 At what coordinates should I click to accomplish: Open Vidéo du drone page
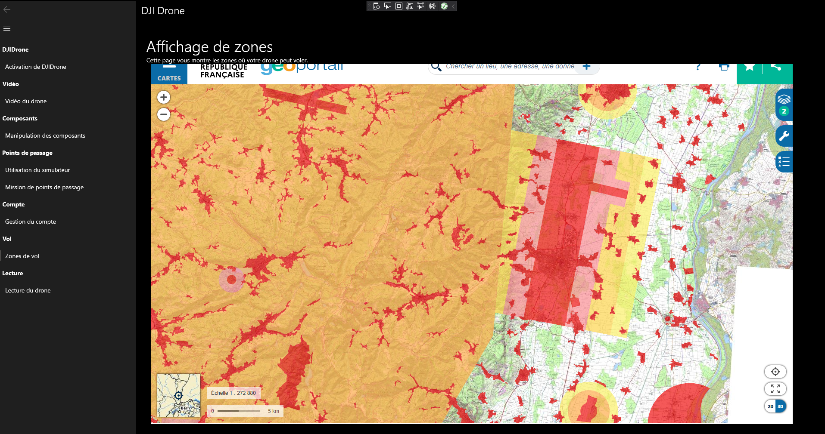[x=26, y=101]
